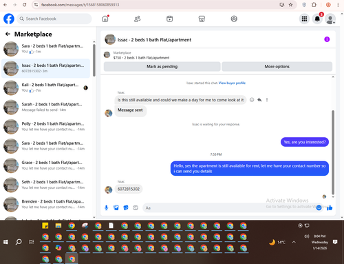
Task: Click the browser address bar URL
Action: 80,5
